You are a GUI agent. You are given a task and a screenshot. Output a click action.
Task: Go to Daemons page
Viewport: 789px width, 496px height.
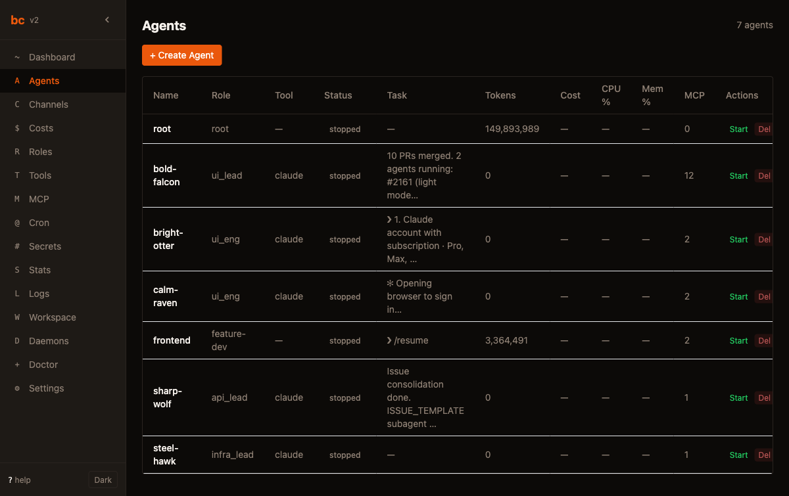point(62,341)
